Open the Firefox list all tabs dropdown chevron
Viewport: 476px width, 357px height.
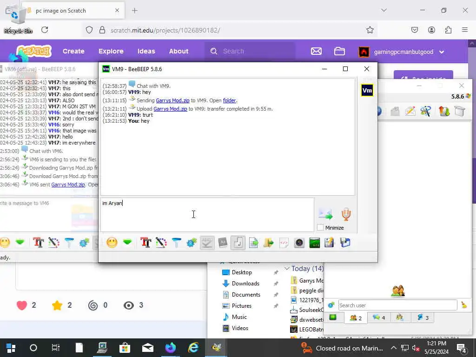(x=384, y=10)
